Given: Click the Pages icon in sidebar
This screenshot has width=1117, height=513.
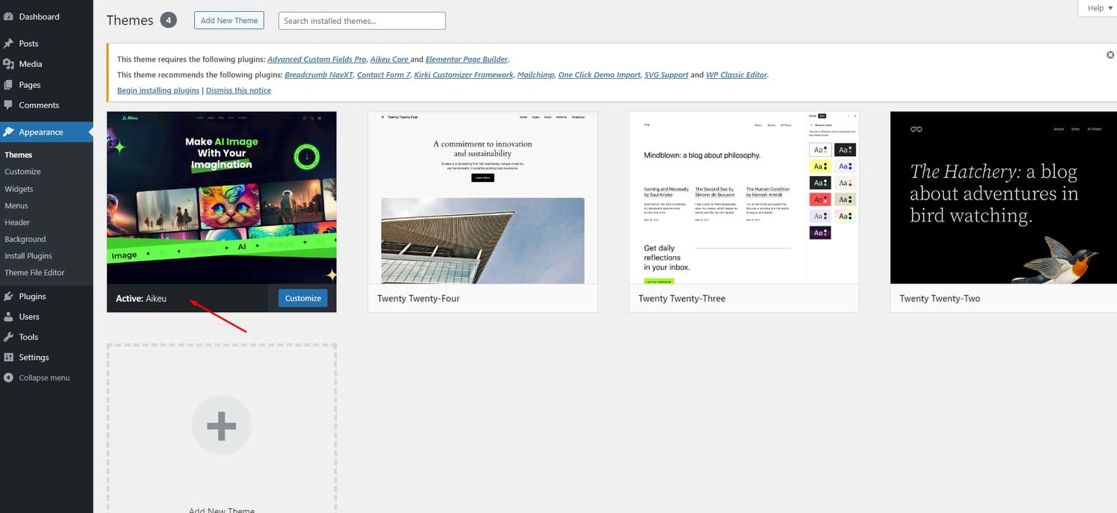Looking at the screenshot, I should coord(8,85).
